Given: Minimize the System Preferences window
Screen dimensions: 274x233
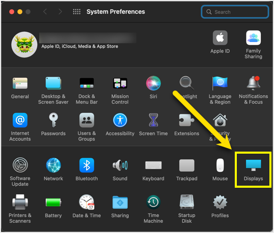Looking at the screenshot, I should 20,12.
